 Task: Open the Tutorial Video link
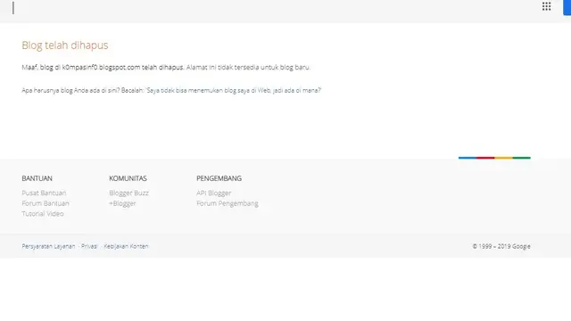(x=43, y=214)
